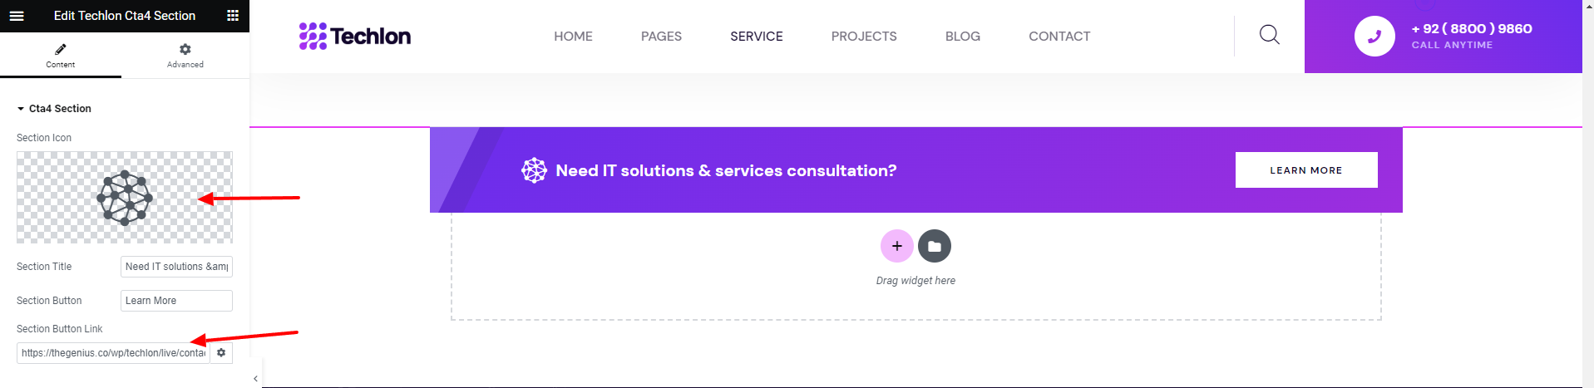Click the Section Title text field
This screenshot has width=1594, height=388.
click(x=176, y=267)
